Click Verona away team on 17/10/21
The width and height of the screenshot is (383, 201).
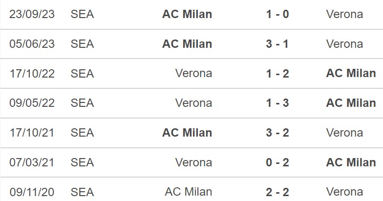344,133
